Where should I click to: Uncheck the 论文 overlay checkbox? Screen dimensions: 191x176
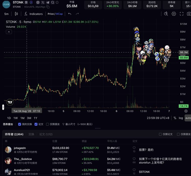pos(36,124)
